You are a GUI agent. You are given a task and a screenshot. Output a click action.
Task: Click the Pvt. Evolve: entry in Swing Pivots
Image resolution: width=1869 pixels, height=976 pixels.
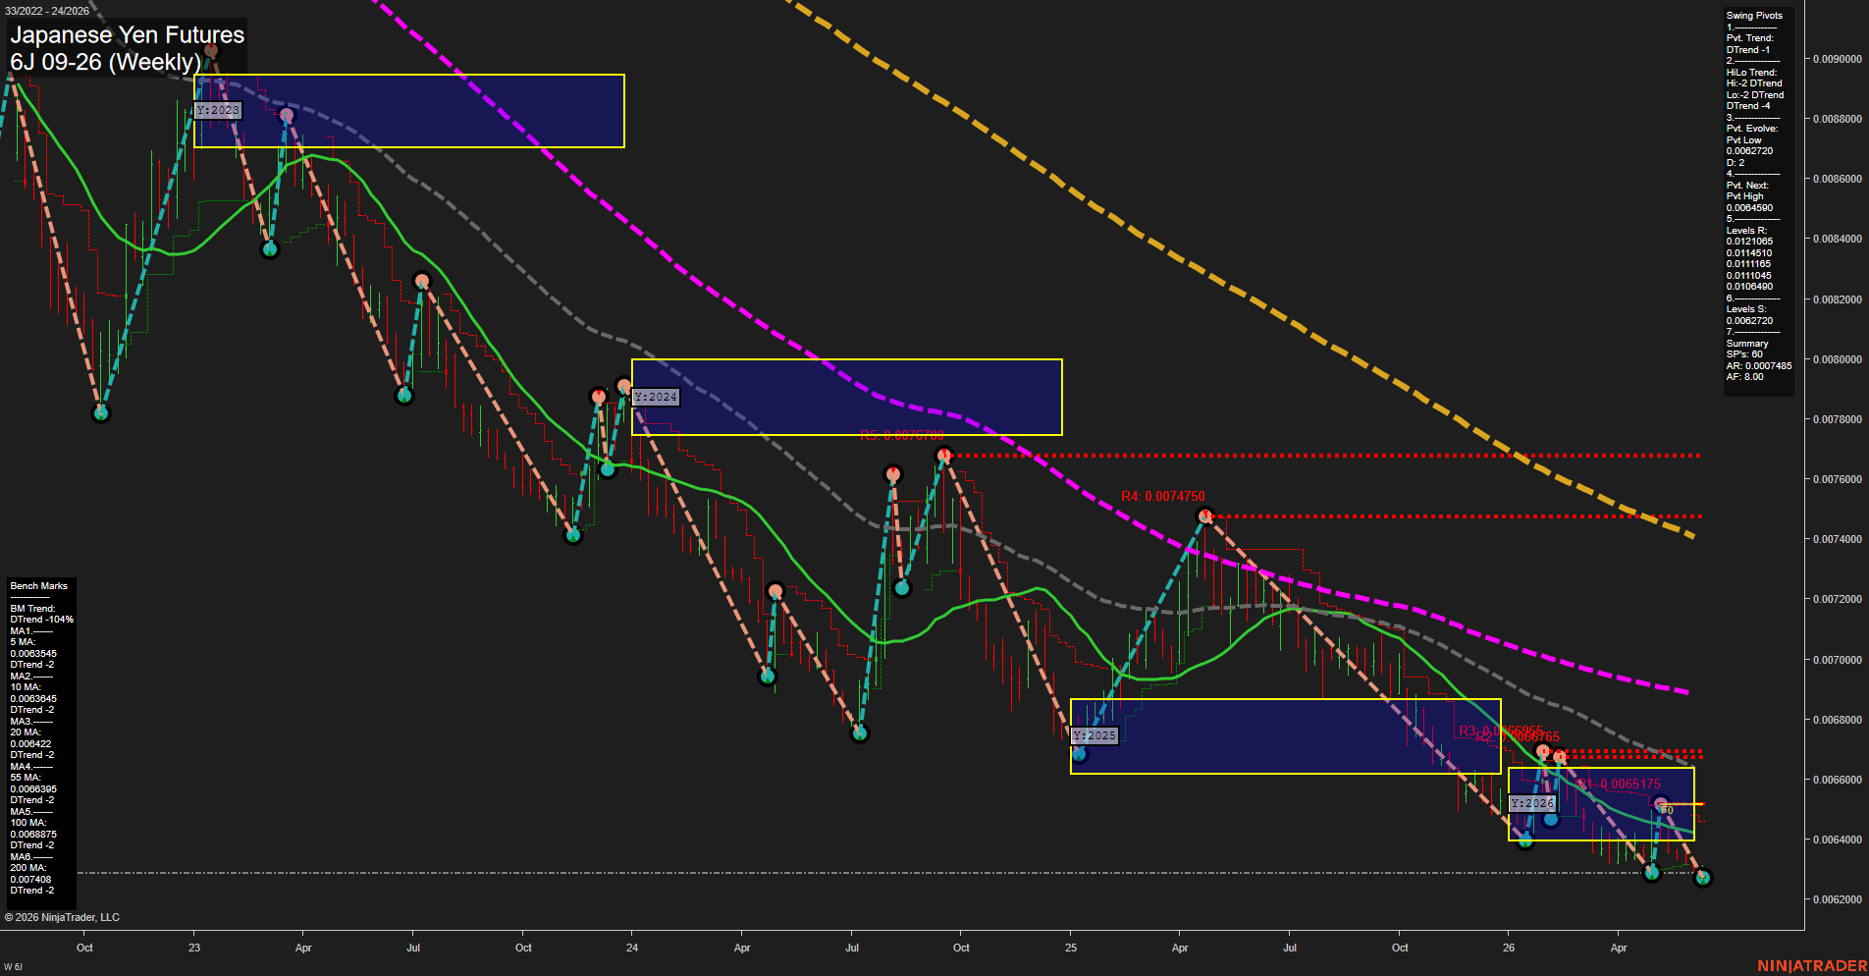(x=1752, y=129)
